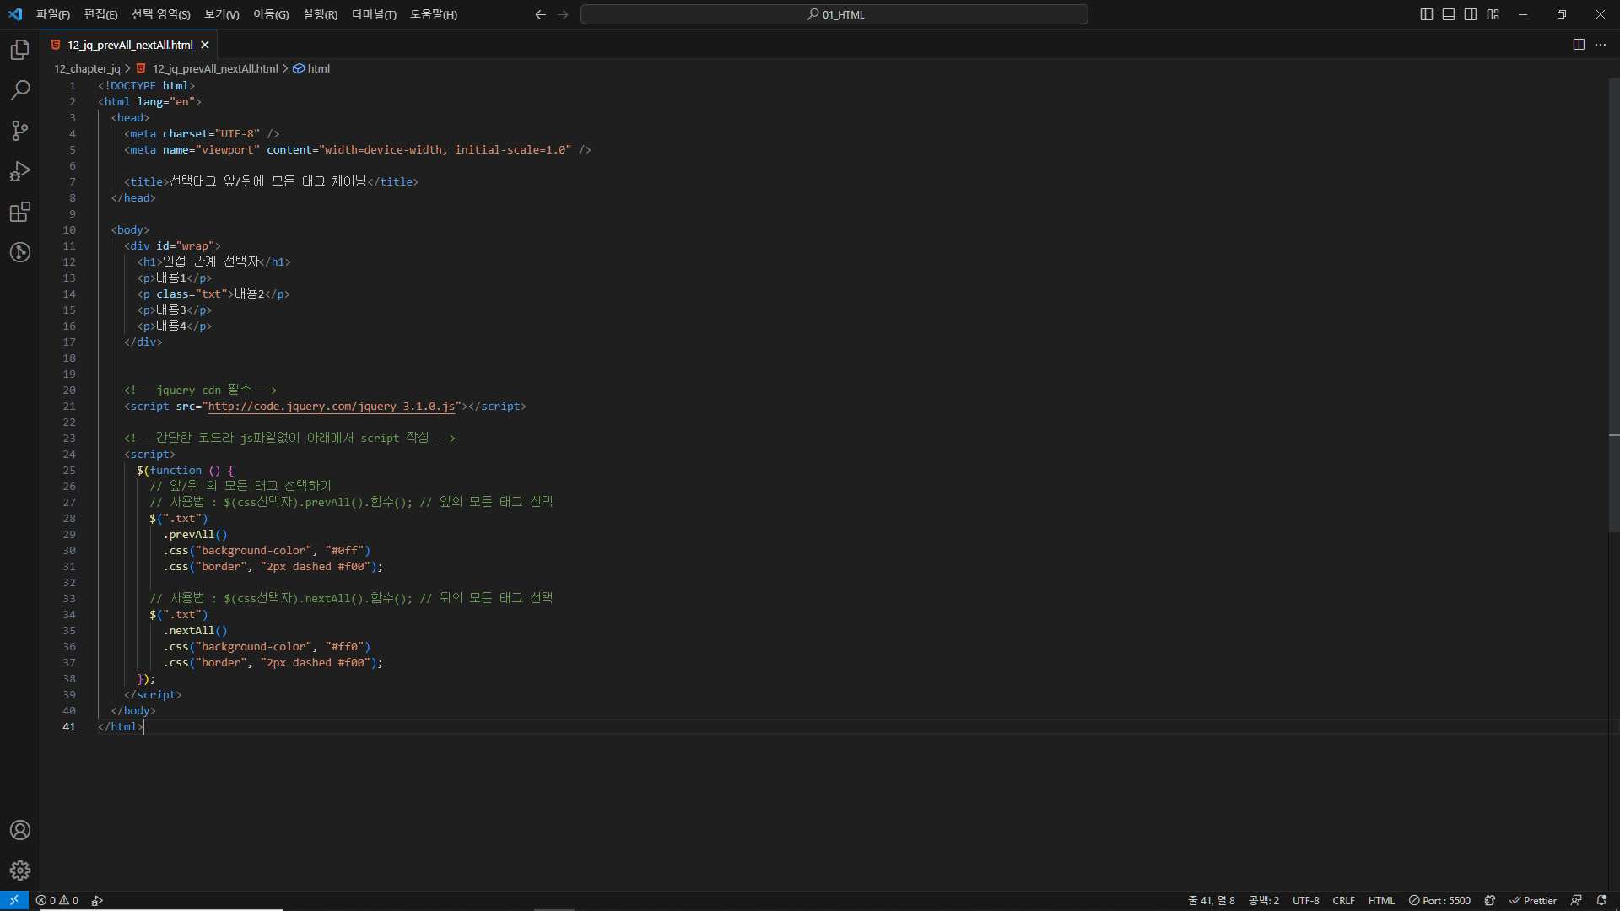Expand 12_chapter_jq breadcrumb folder
Image resolution: width=1620 pixels, height=911 pixels.
[x=87, y=68]
